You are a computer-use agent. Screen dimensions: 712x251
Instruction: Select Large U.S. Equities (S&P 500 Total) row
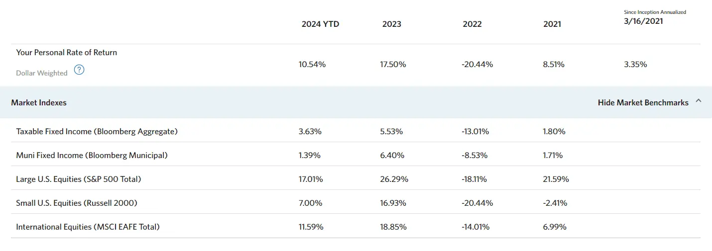(78, 179)
